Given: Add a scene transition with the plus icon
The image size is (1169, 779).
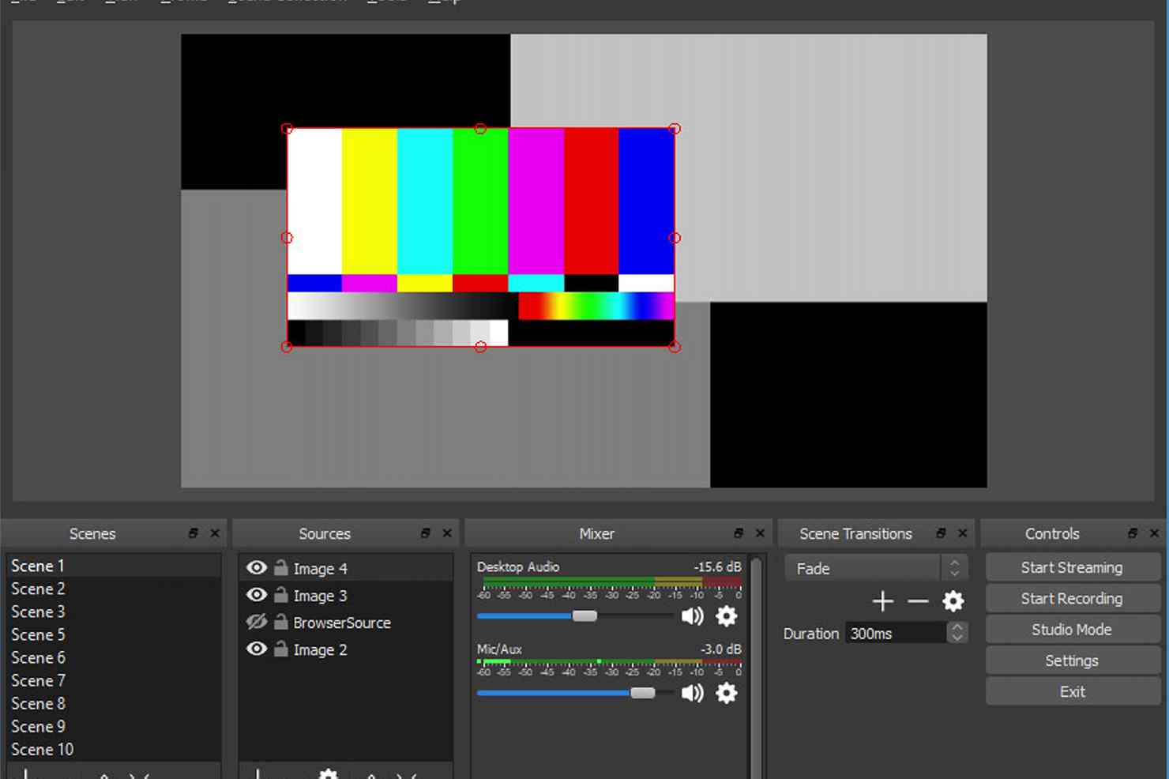Looking at the screenshot, I should (x=882, y=601).
